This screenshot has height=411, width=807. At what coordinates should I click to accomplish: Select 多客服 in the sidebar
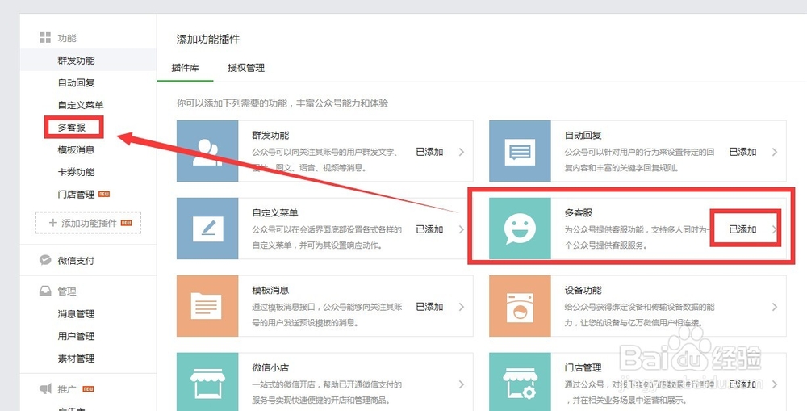[72, 128]
